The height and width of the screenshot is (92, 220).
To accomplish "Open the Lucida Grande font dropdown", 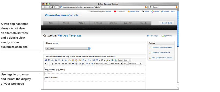I will tap(116, 63).
